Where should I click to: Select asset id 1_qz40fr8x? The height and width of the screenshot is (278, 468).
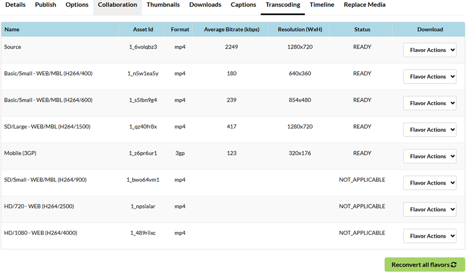point(143,127)
